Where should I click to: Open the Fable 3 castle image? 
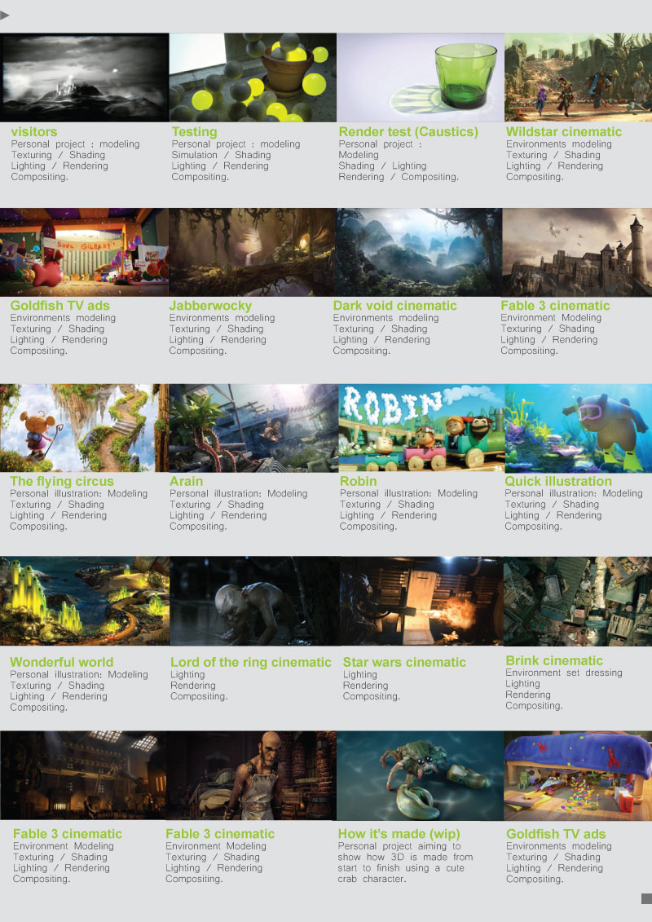577,252
